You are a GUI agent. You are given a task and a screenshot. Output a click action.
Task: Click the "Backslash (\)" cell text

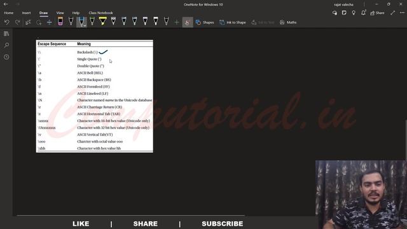(x=88, y=52)
